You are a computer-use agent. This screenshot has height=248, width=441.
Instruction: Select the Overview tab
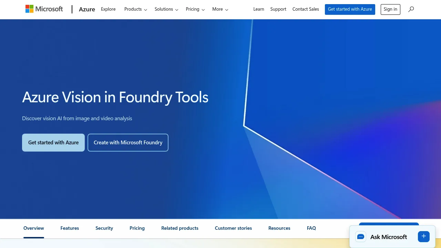click(x=34, y=228)
